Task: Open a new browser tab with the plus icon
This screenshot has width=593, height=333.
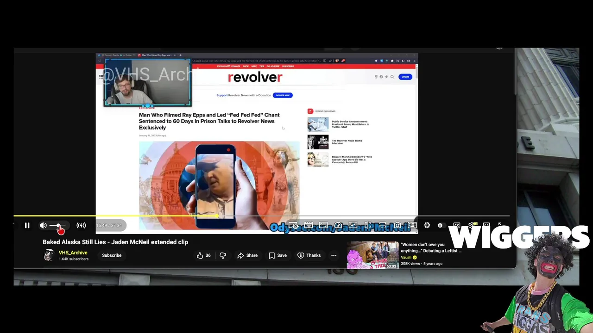Action: coord(181,55)
